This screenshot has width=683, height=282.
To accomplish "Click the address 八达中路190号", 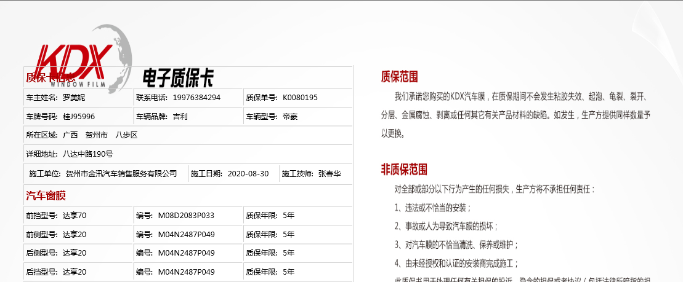I will click(87, 154).
